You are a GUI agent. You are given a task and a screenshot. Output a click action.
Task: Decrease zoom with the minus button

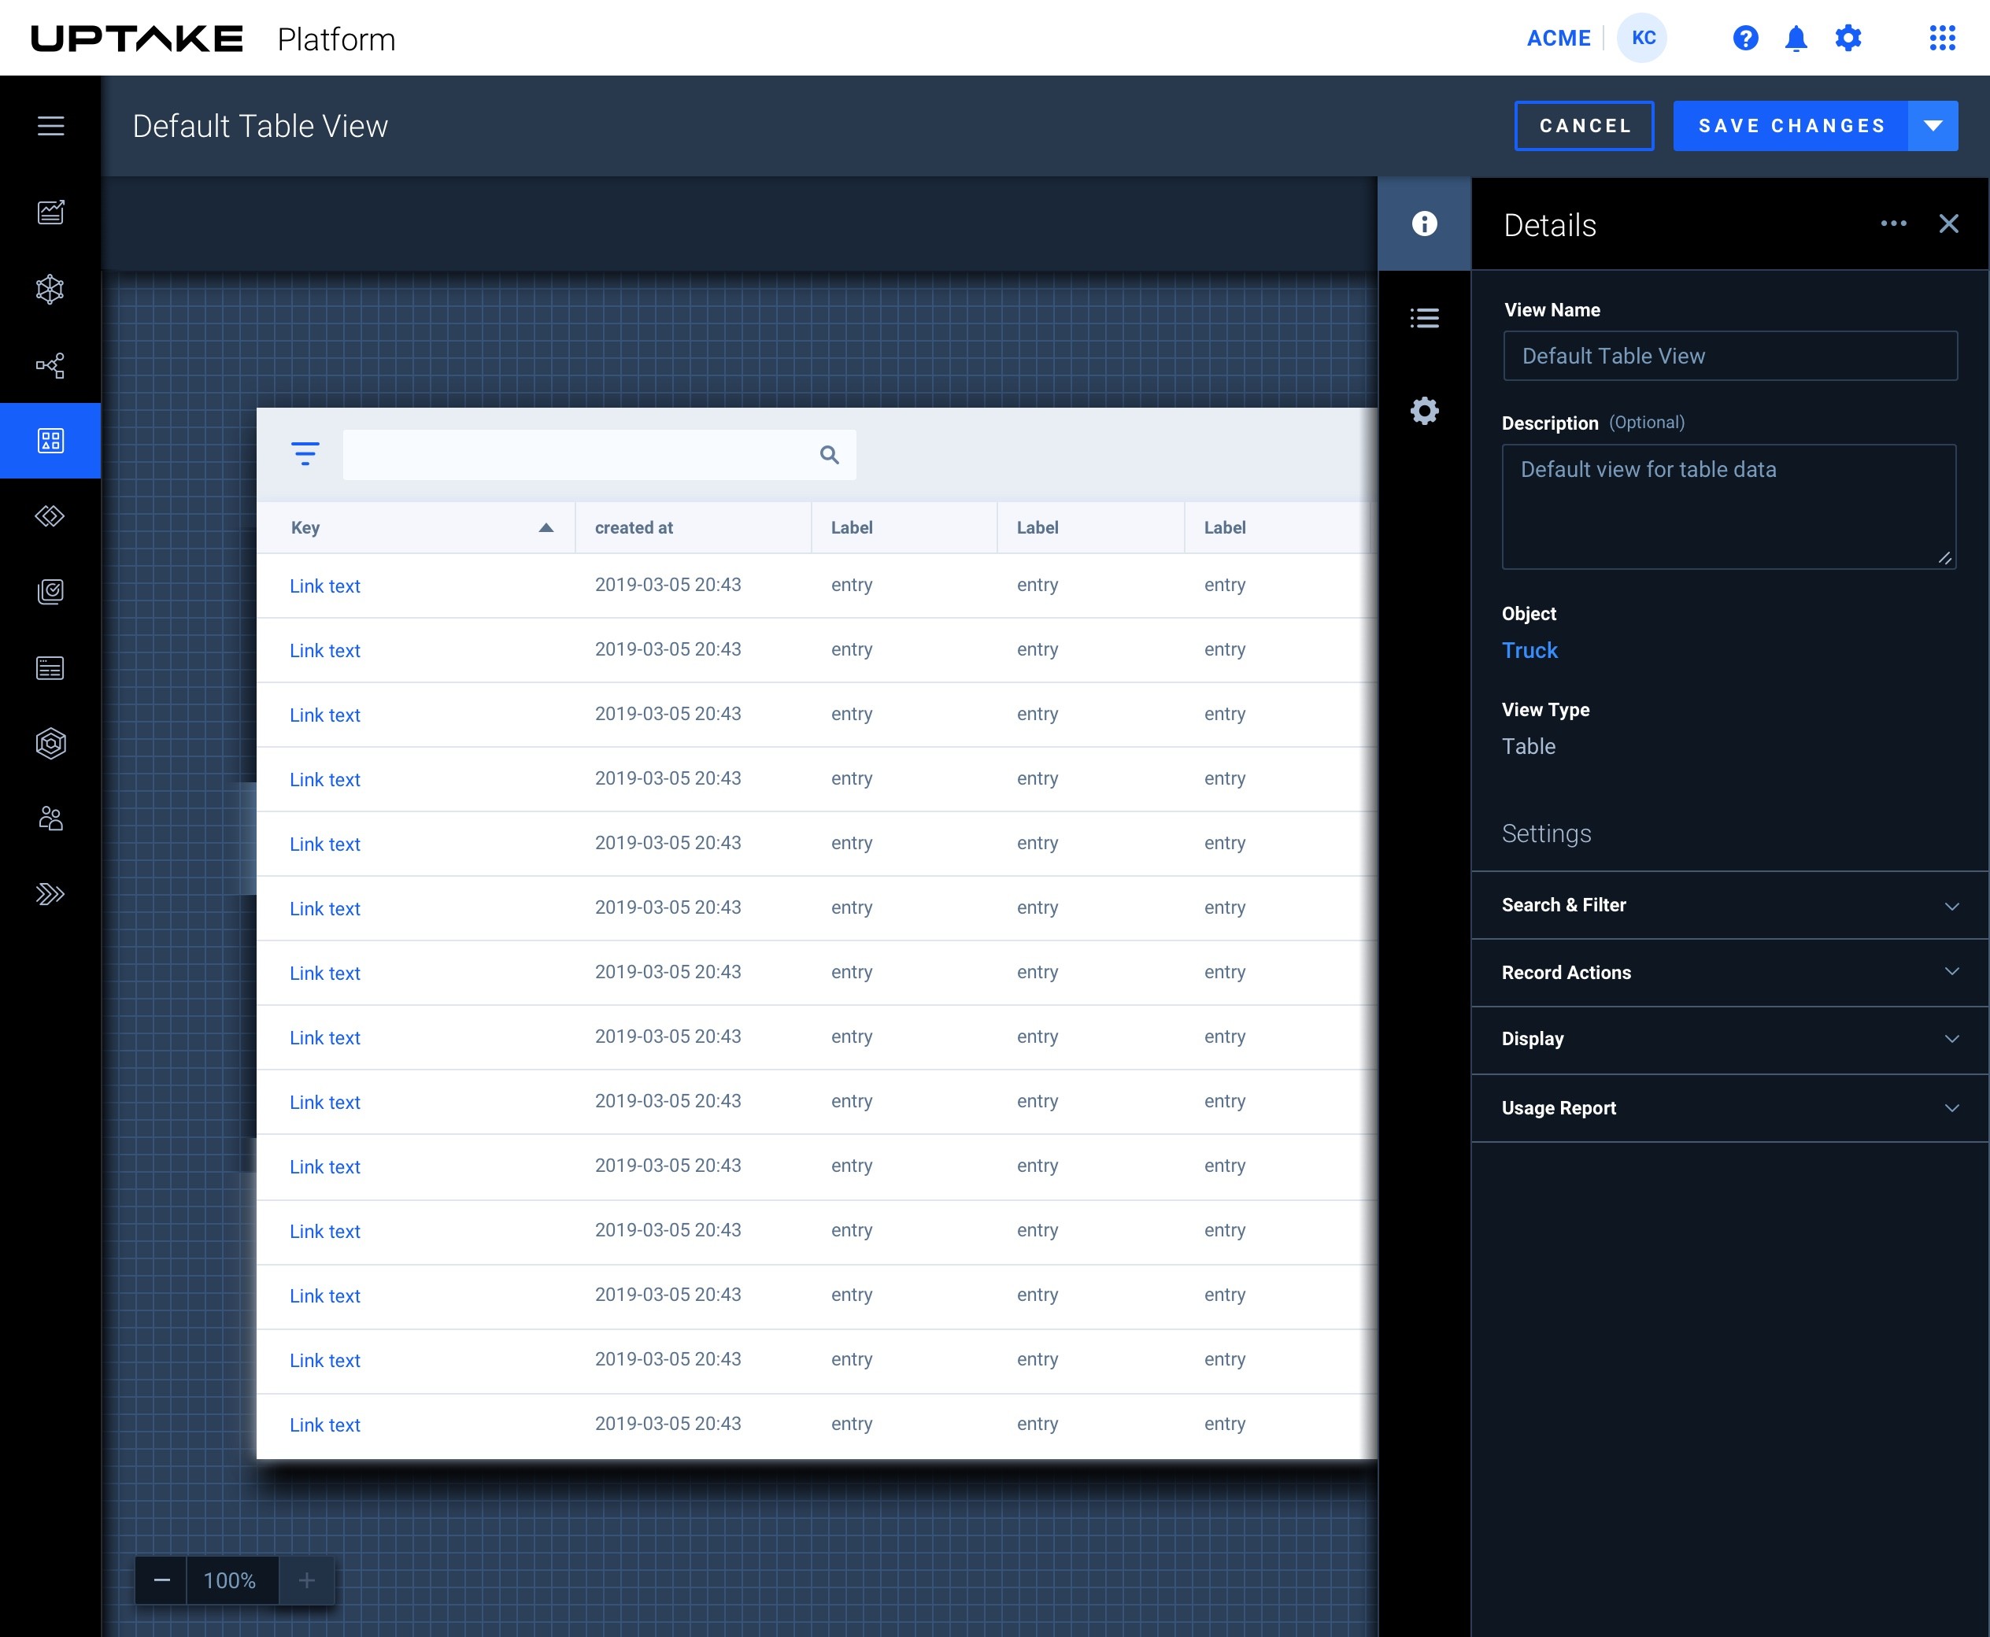[162, 1580]
